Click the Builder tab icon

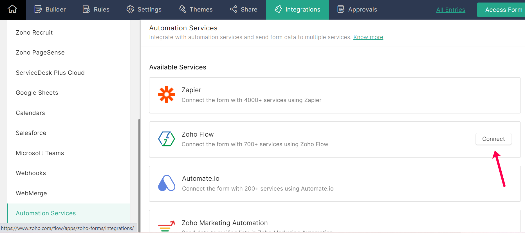[38, 9]
